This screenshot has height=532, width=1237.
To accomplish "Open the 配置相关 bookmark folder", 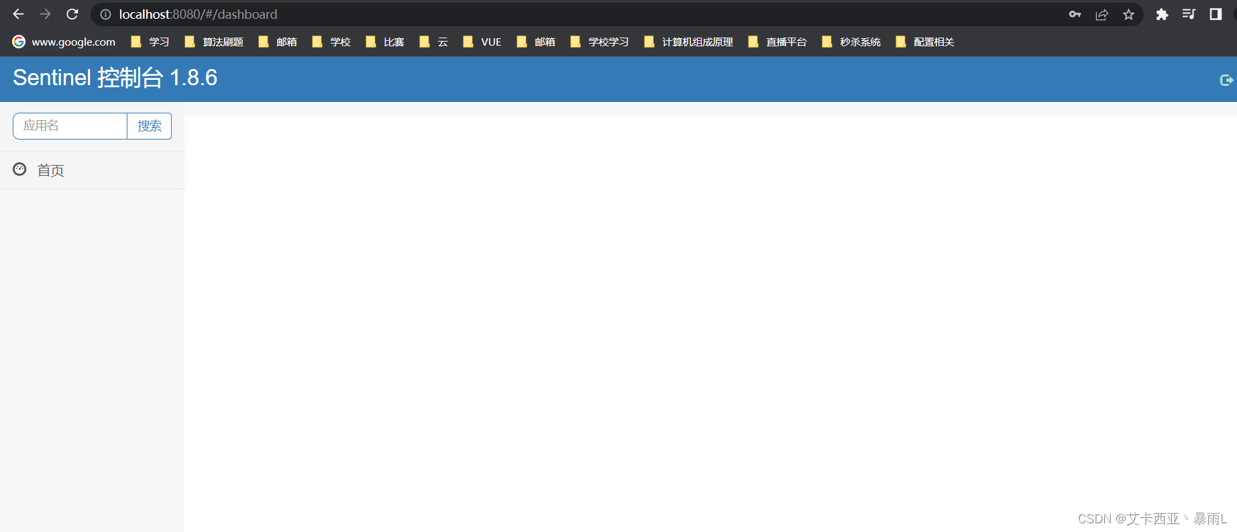I will (x=925, y=42).
